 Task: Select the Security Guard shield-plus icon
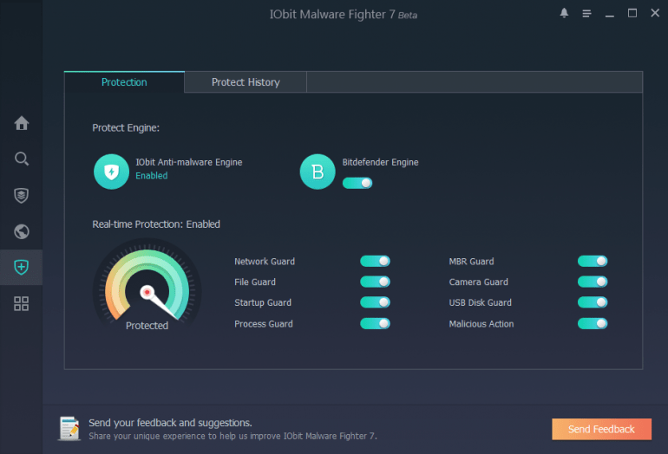[22, 267]
